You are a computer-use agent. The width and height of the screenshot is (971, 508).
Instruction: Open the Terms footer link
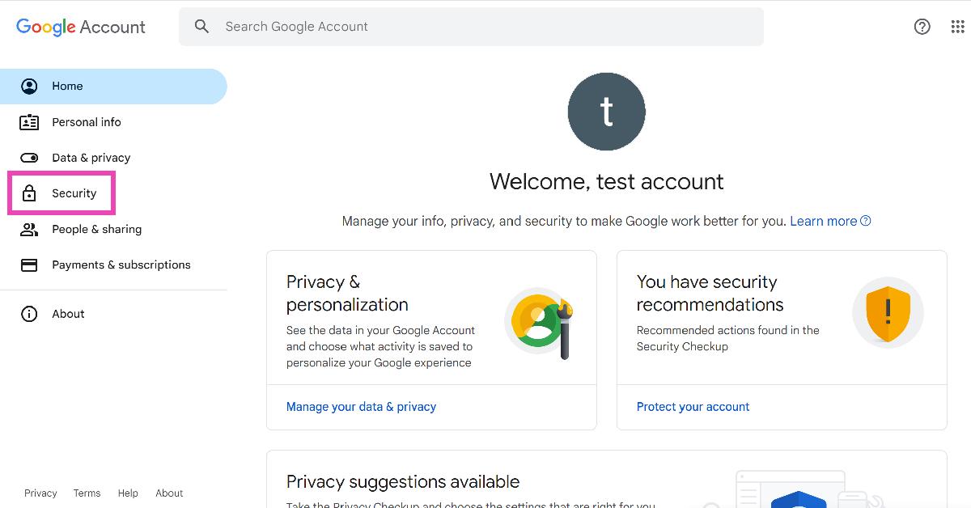tap(87, 493)
